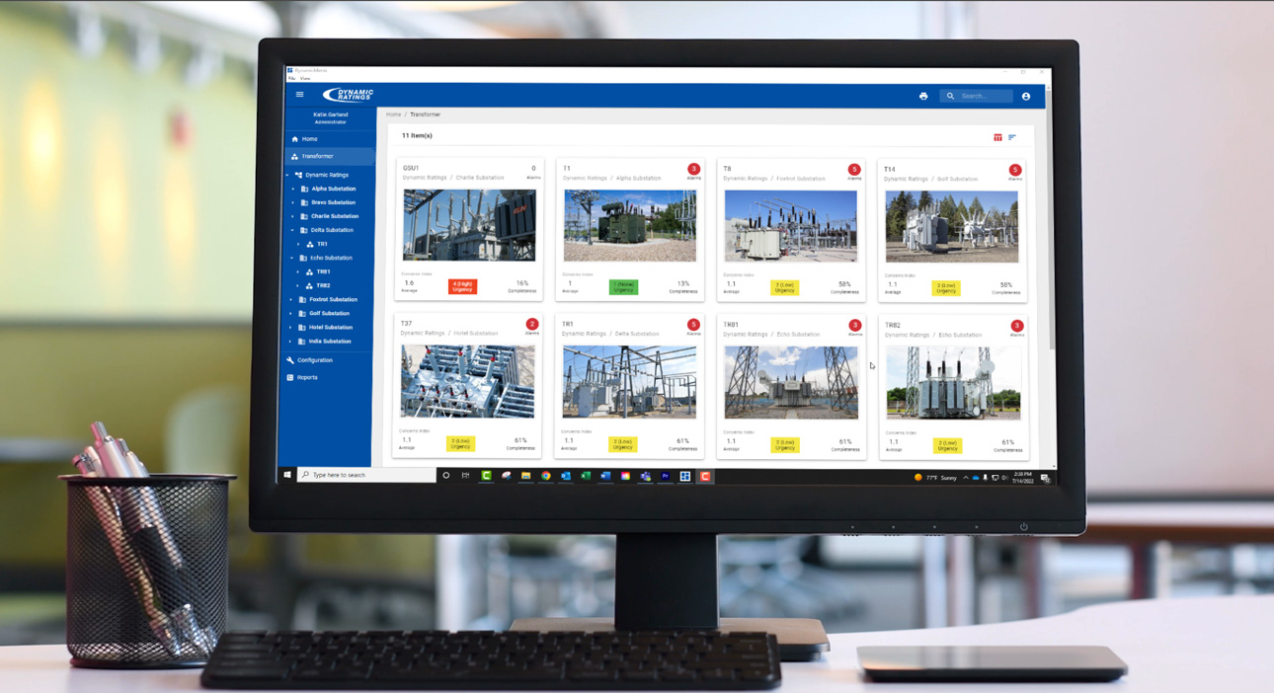Click the sort list icon
The image size is (1274, 693).
[1012, 137]
